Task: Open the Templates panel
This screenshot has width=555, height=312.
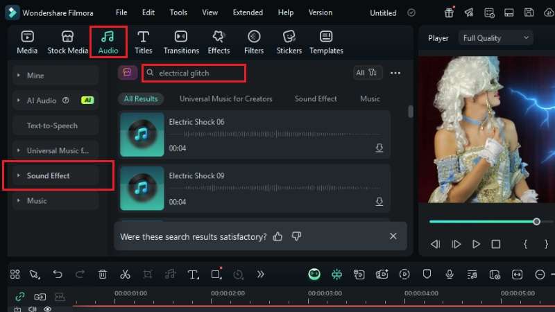Action: (x=326, y=42)
